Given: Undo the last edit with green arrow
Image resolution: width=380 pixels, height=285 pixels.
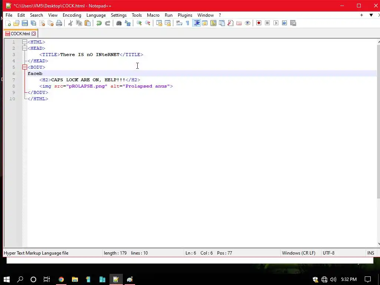Looking at the screenshot, I should pyautogui.click(x=99, y=23).
